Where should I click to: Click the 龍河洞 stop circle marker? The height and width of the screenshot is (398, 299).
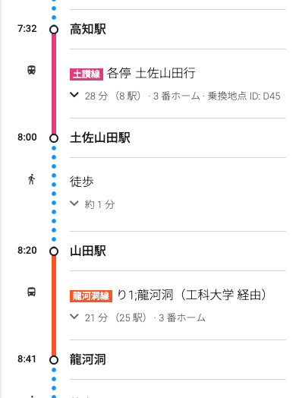coord(54,360)
